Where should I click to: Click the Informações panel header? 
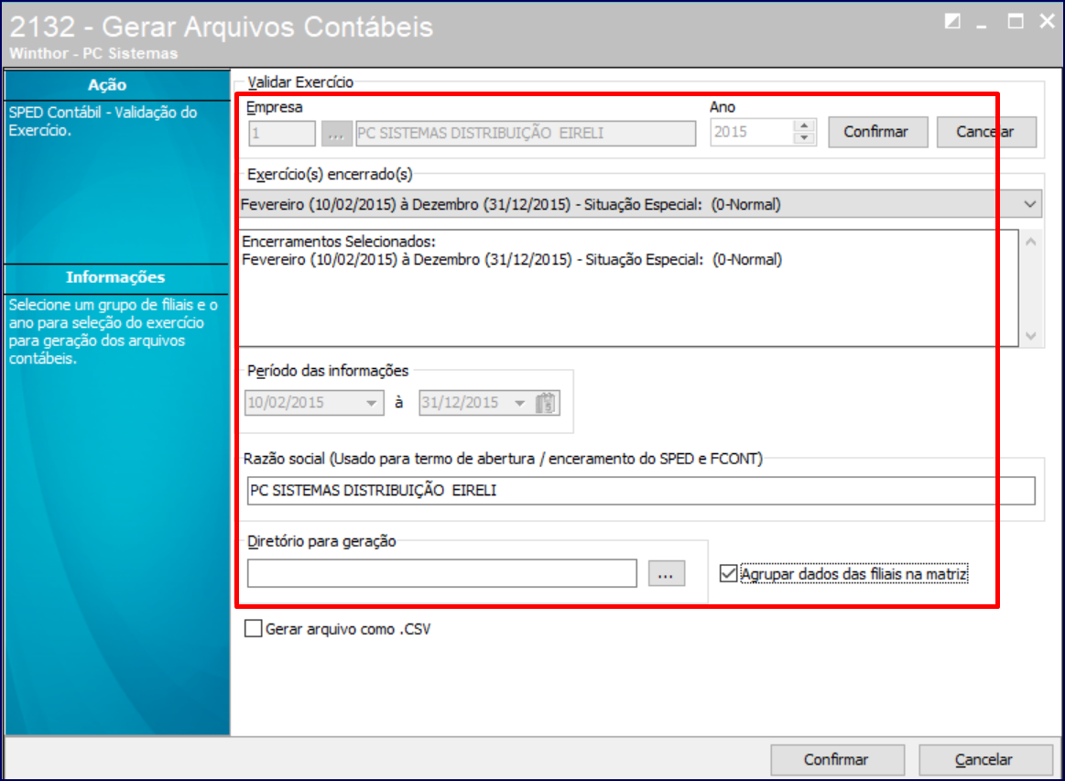coord(117,277)
